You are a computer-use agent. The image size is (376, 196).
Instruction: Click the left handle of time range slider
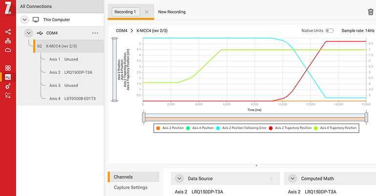[x=144, y=118]
